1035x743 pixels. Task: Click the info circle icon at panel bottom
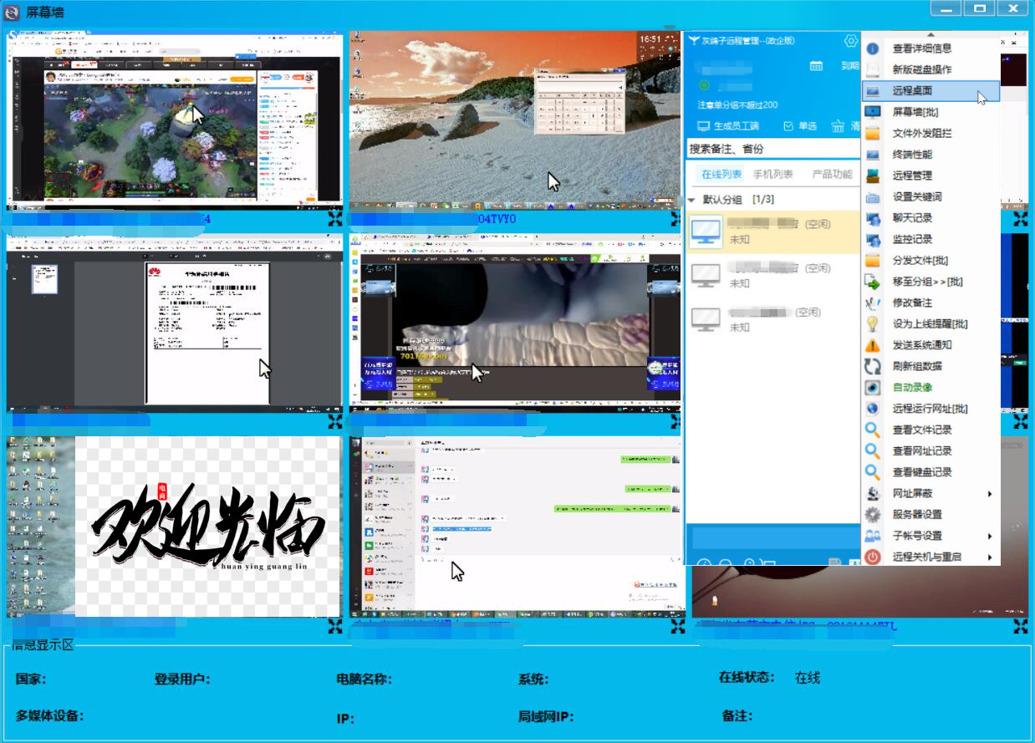(x=705, y=562)
